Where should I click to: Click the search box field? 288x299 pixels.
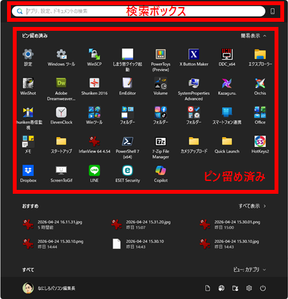click(138, 11)
